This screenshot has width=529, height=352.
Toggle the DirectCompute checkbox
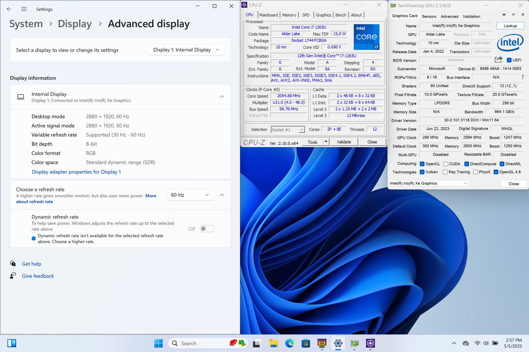tap(467, 164)
